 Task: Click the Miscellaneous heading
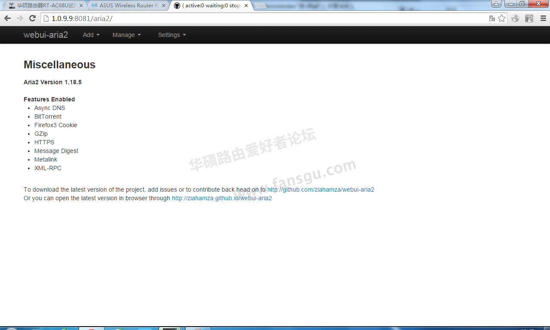59,64
